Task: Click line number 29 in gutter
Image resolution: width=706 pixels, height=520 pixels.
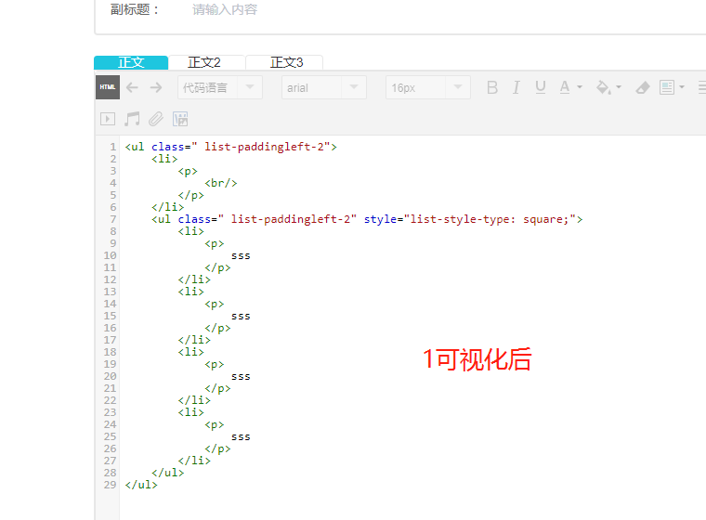Action: [110, 485]
